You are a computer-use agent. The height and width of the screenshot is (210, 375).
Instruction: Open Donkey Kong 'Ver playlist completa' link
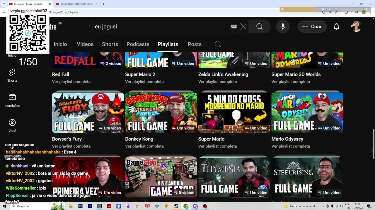point(144,146)
